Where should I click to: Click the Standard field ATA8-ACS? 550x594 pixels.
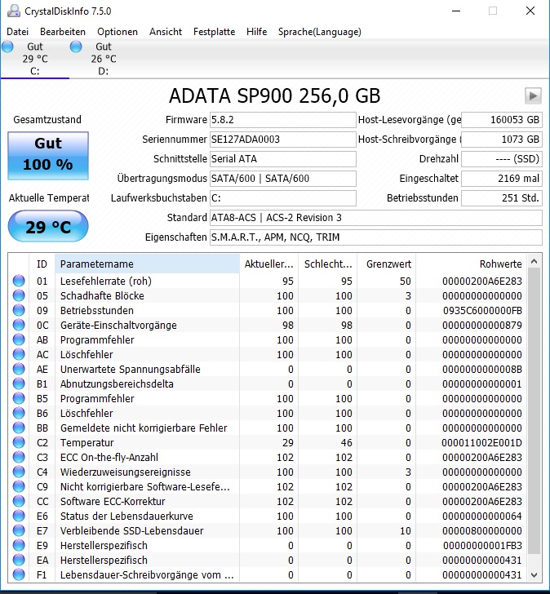[x=375, y=218]
